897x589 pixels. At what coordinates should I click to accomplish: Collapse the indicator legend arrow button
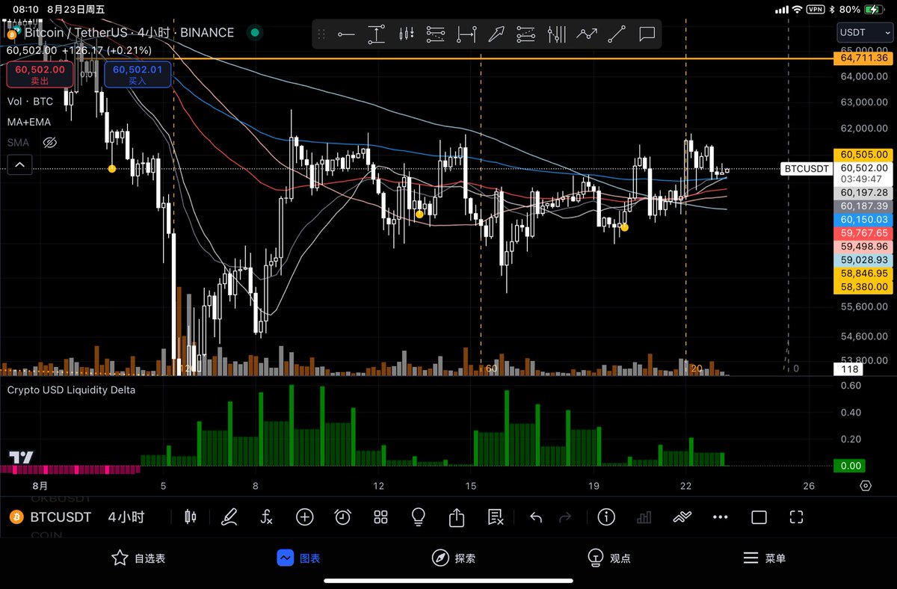coord(19,164)
